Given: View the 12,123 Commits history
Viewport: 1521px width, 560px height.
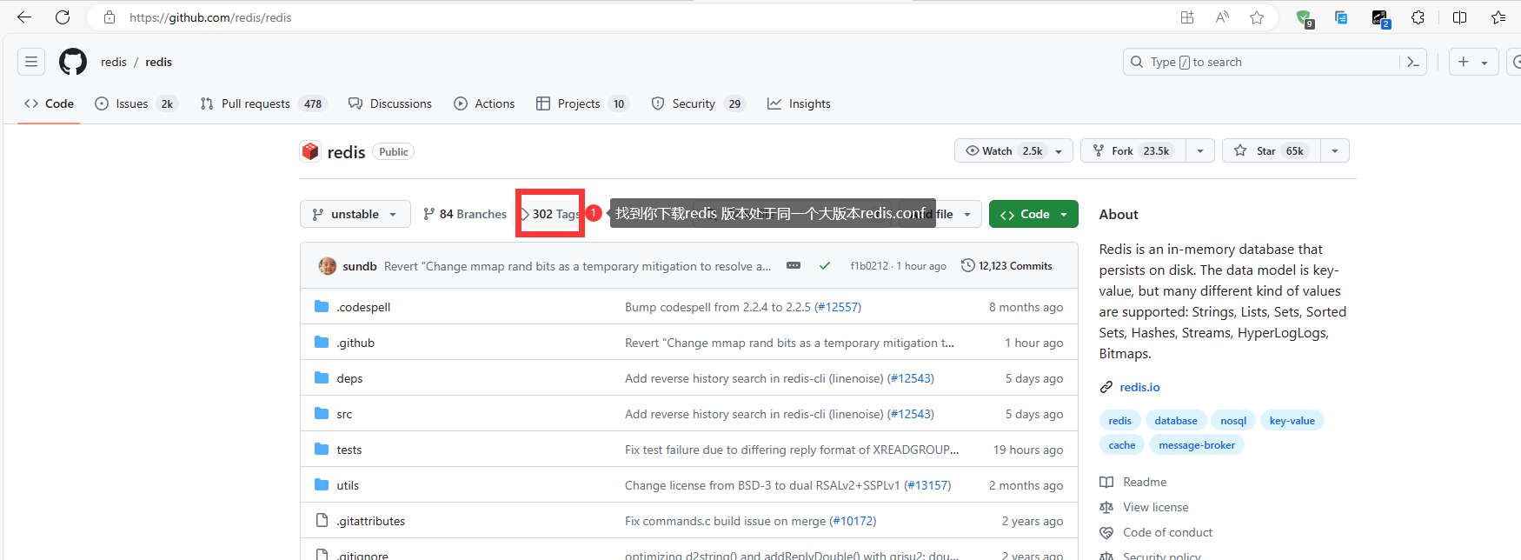Looking at the screenshot, I should pyautogui.click(x=1006, y=266).
